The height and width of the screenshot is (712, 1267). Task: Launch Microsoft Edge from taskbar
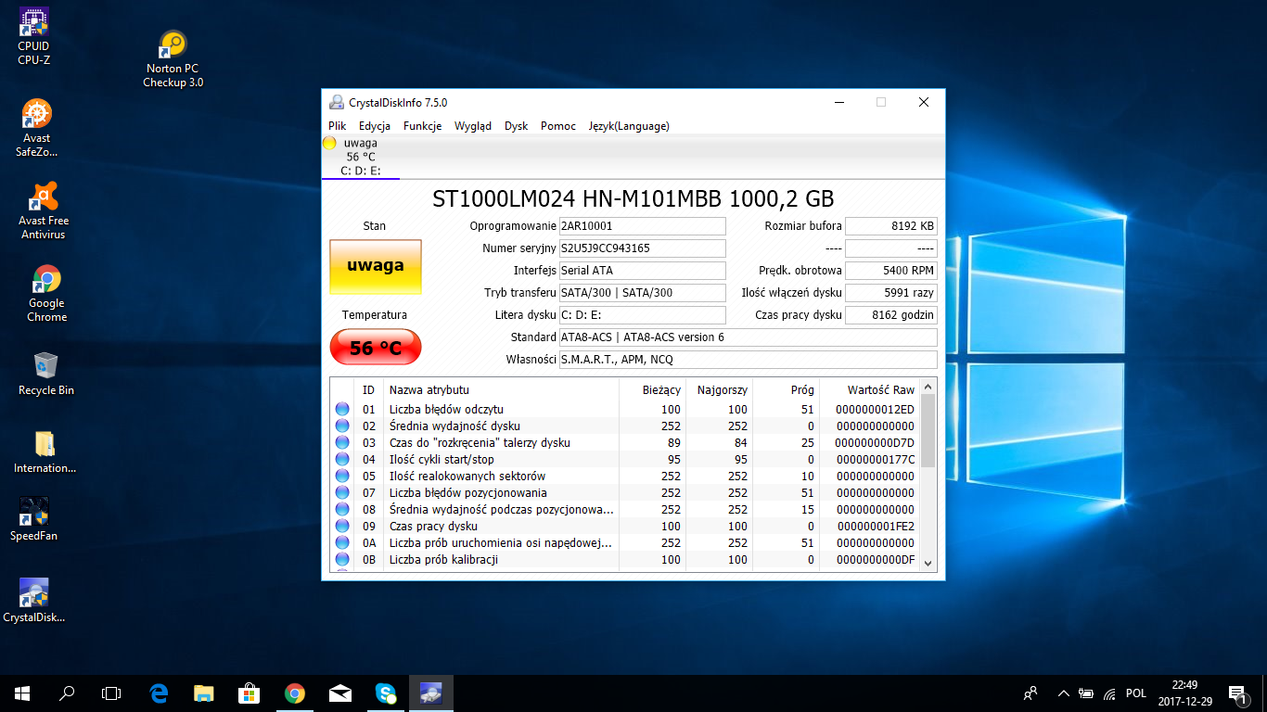[159, 693]
